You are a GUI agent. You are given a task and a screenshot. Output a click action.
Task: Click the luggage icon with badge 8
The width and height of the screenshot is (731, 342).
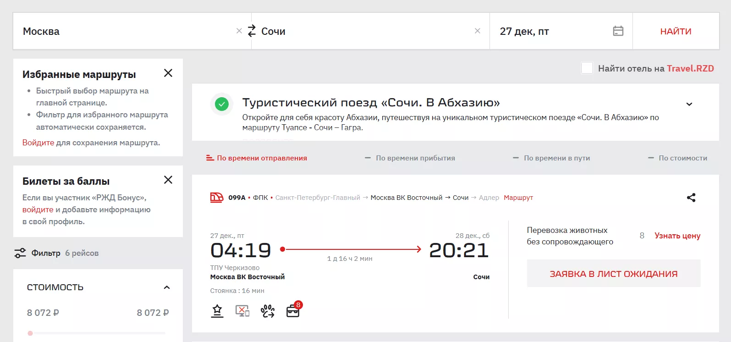pyautogui.click(x=293, y=311)
